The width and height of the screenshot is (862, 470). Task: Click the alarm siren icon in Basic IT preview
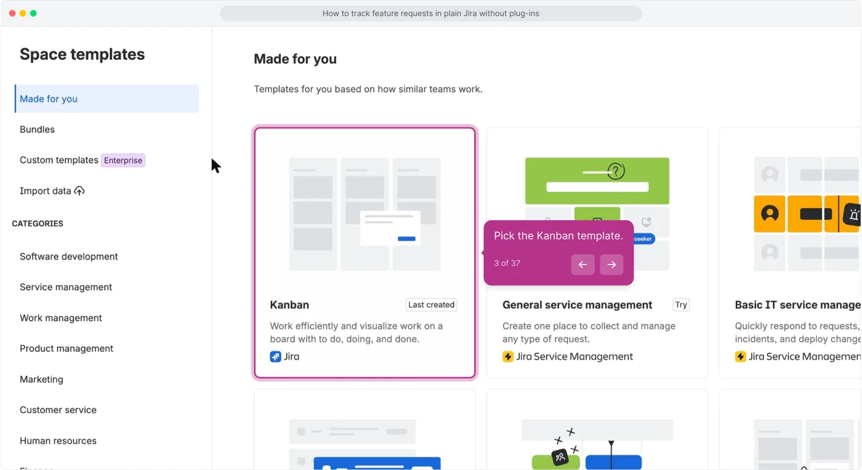[853, 215]
